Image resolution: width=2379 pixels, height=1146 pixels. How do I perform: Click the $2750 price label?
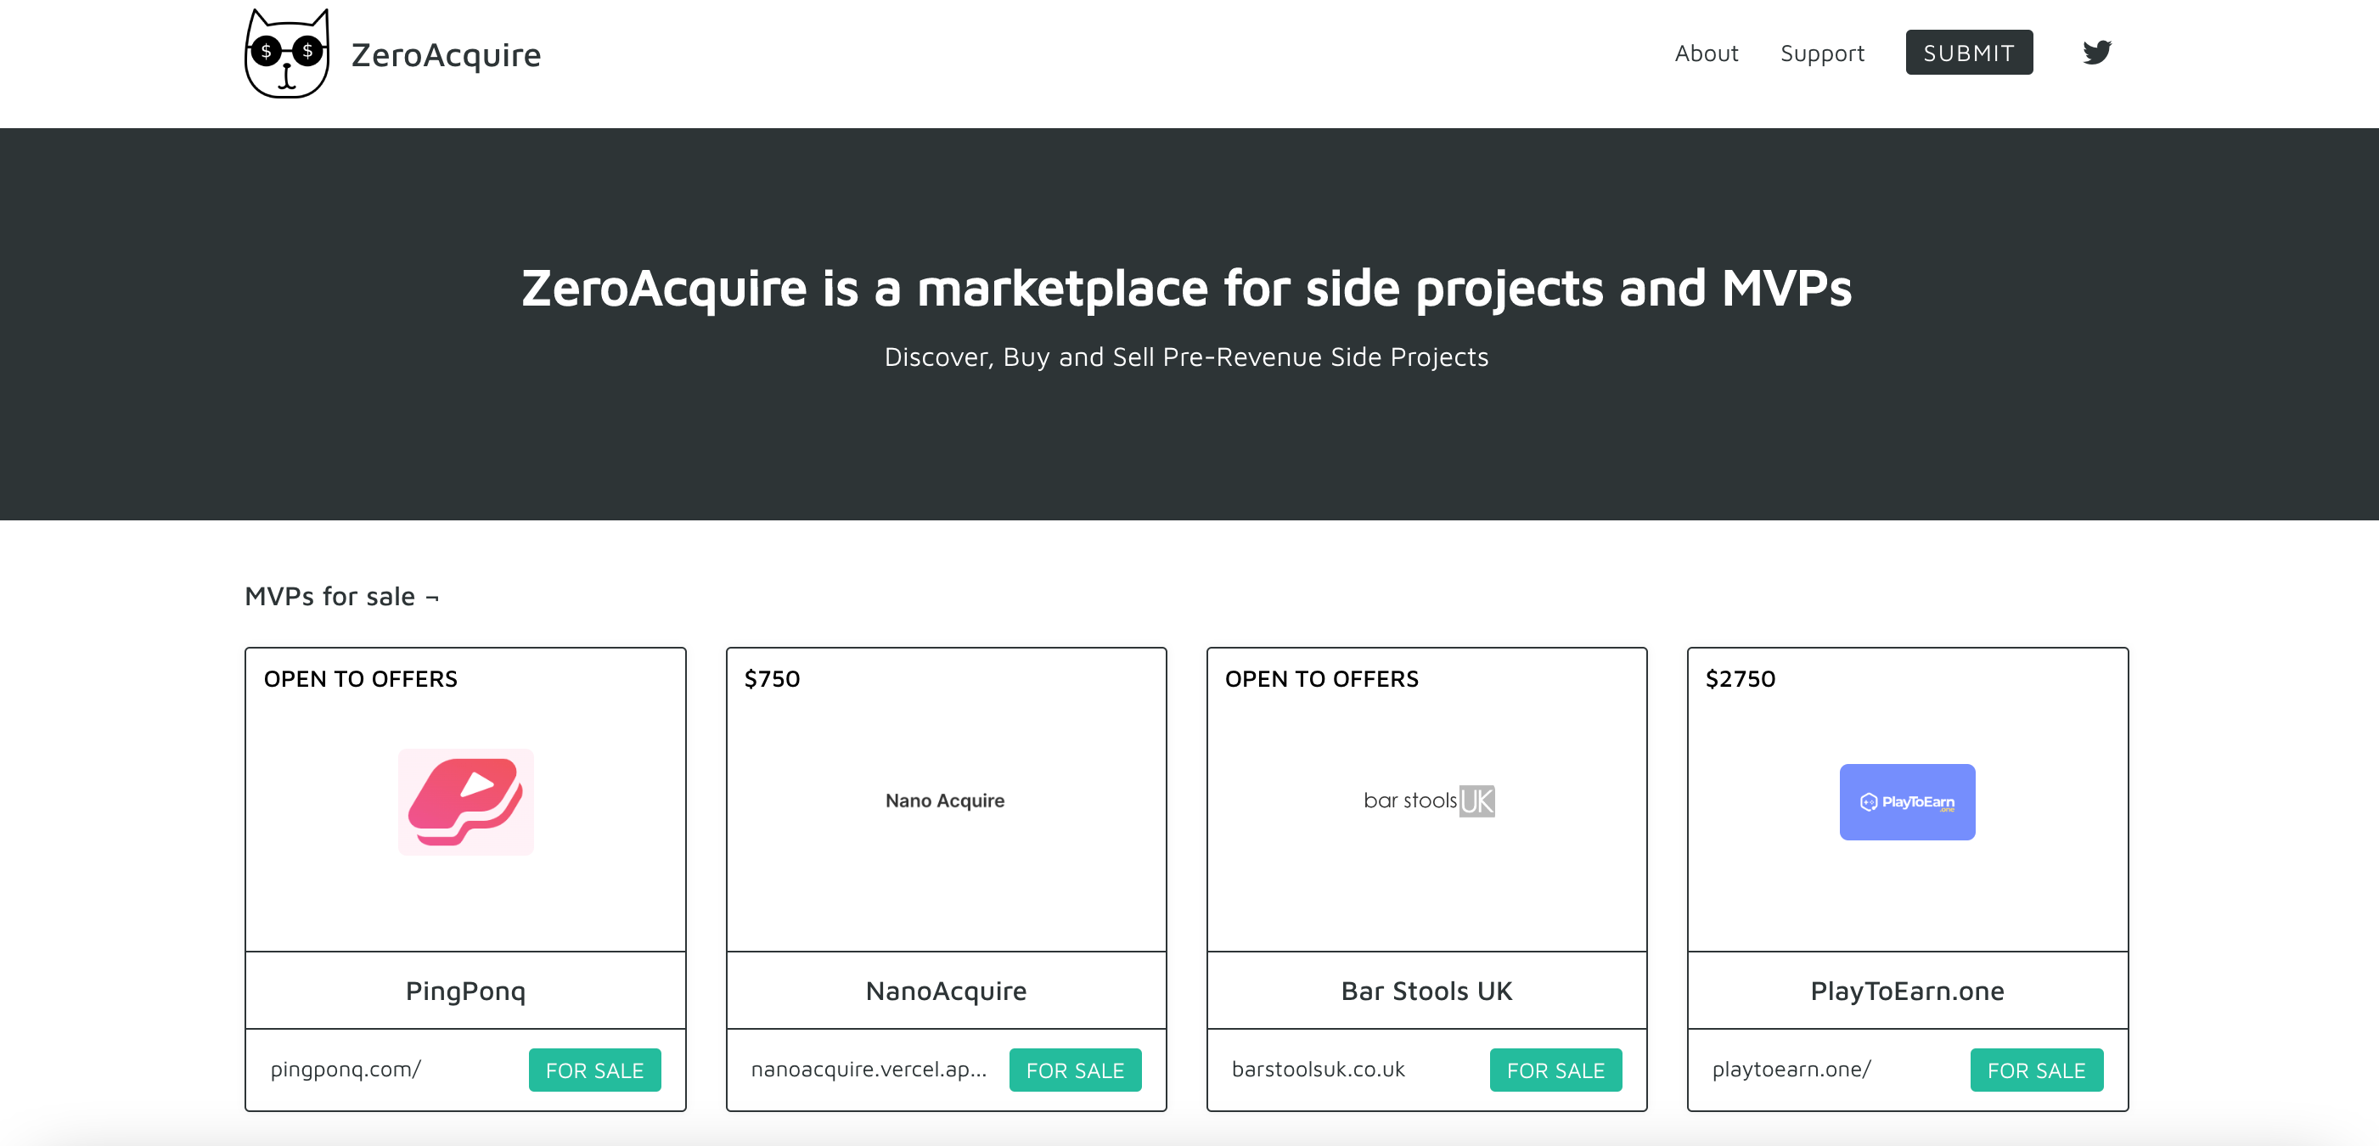point(1740,679)
